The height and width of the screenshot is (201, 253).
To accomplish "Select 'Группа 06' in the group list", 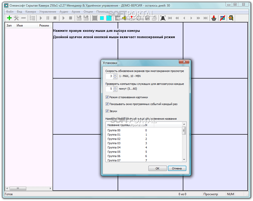I will pos(114,156).
